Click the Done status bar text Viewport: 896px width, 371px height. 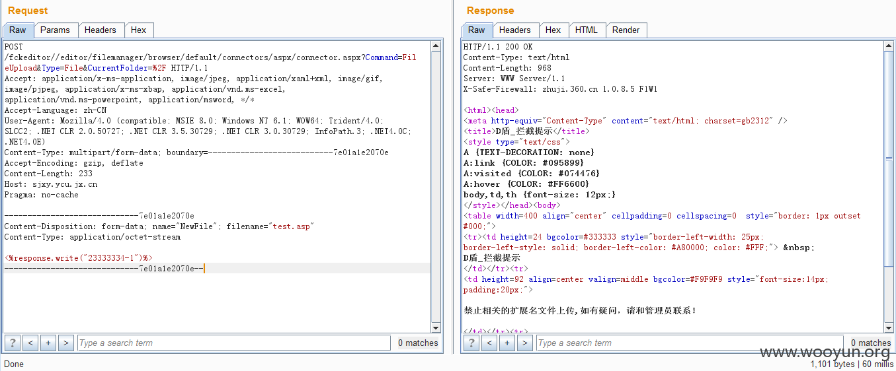[x=13, y=364]
